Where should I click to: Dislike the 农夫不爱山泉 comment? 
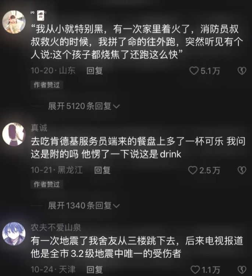coord(242,270)
